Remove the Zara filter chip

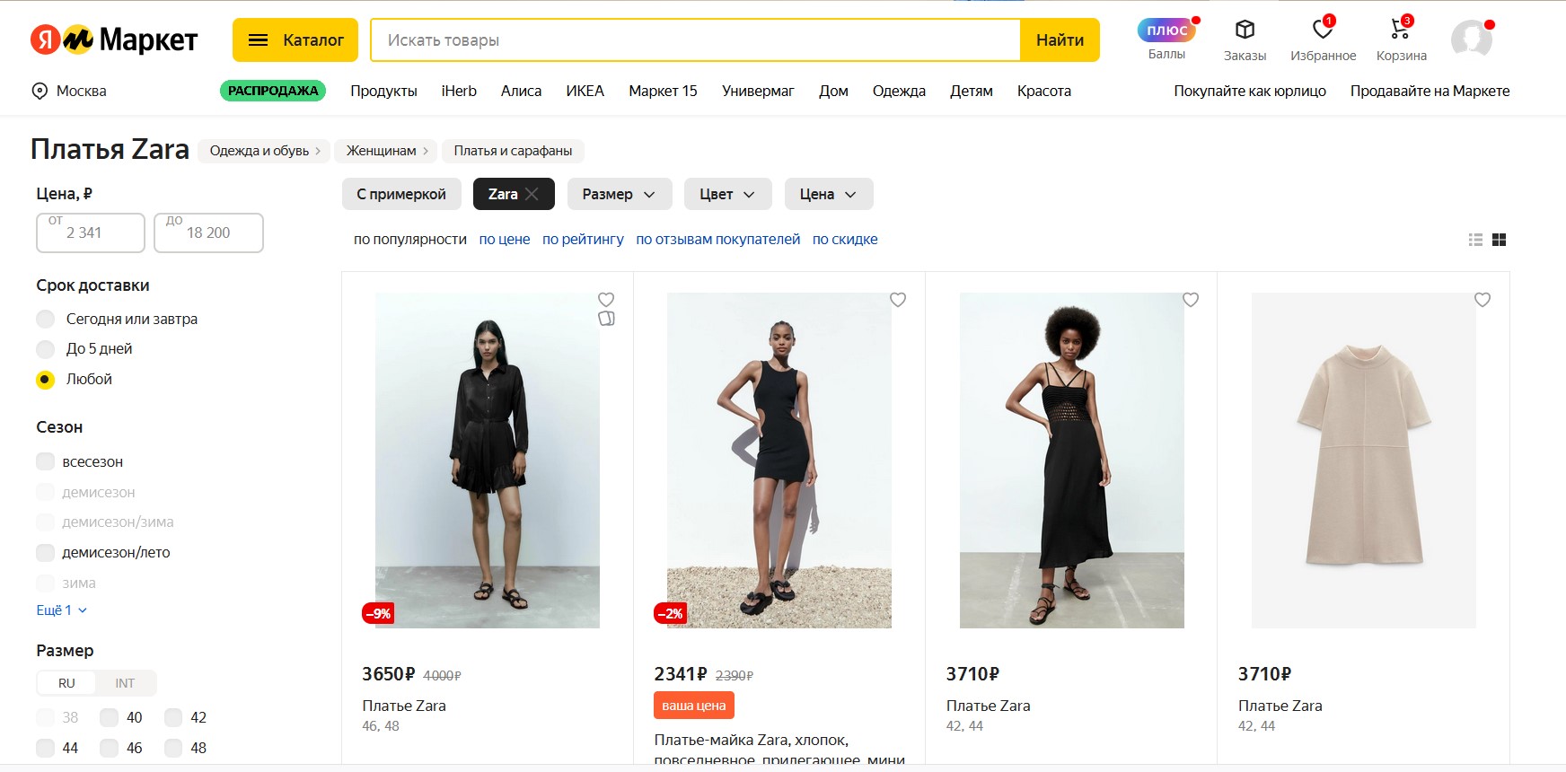point(533,193)
